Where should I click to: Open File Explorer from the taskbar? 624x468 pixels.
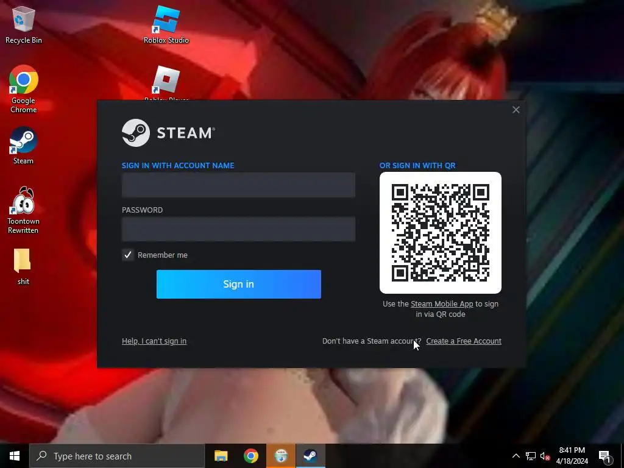[x=221, y=456]
